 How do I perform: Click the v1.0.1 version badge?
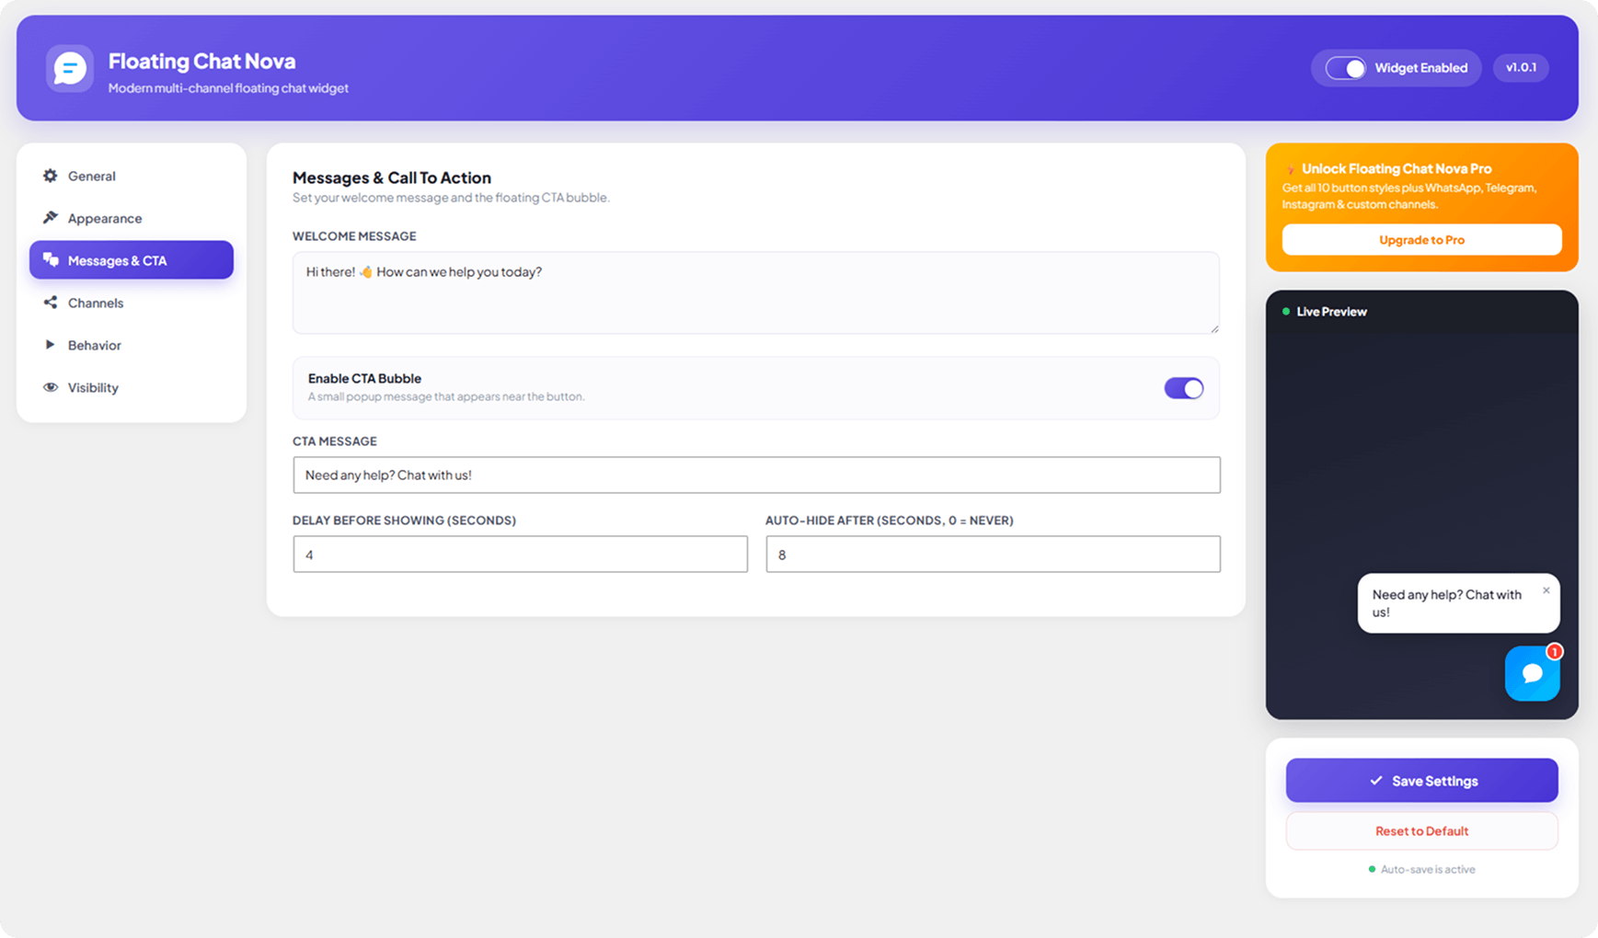pyautogui.click(x=1521, y=67)
